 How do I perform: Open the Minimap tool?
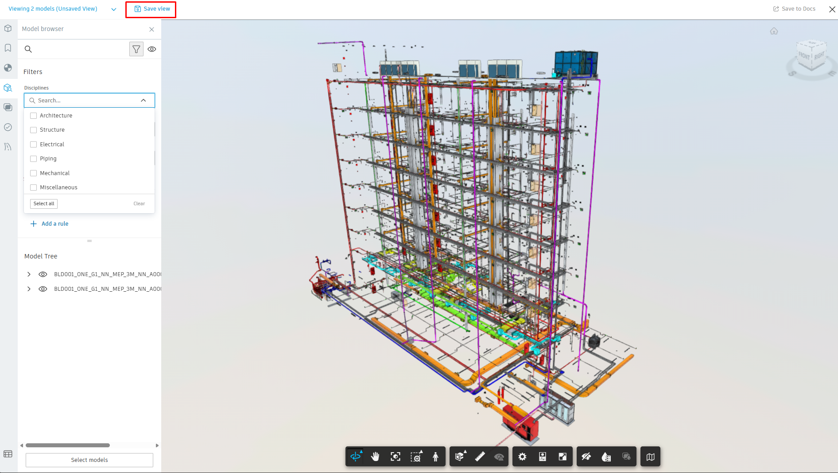[x=650, y=457]
